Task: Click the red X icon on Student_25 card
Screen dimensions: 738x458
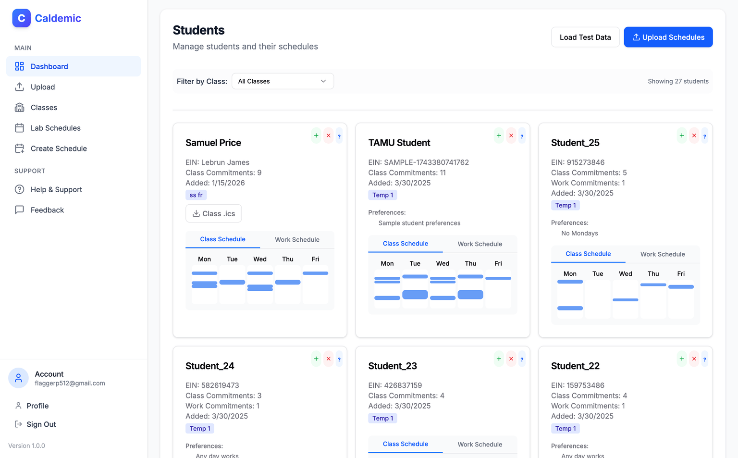Action: pyautogui.click(x=694, y=136)
